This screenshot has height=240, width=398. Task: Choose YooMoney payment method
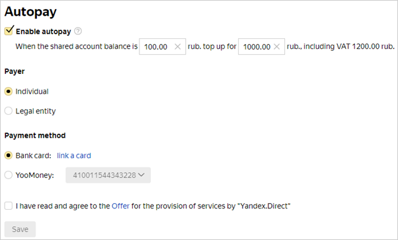tap(9, 175)
